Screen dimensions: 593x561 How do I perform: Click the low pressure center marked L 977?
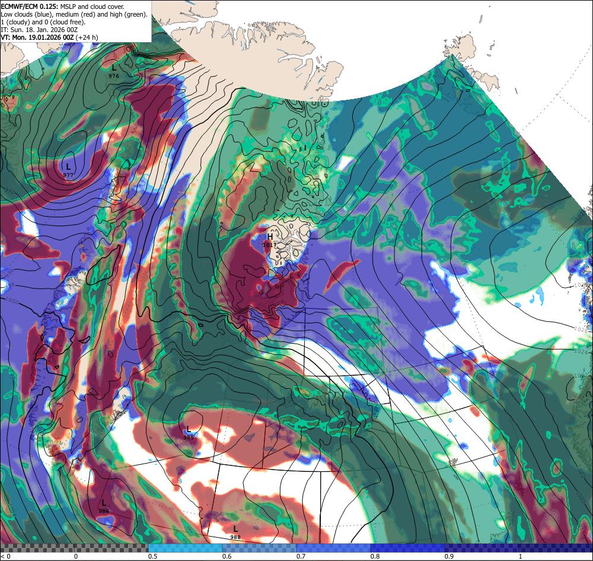click(x=68, y=170)
